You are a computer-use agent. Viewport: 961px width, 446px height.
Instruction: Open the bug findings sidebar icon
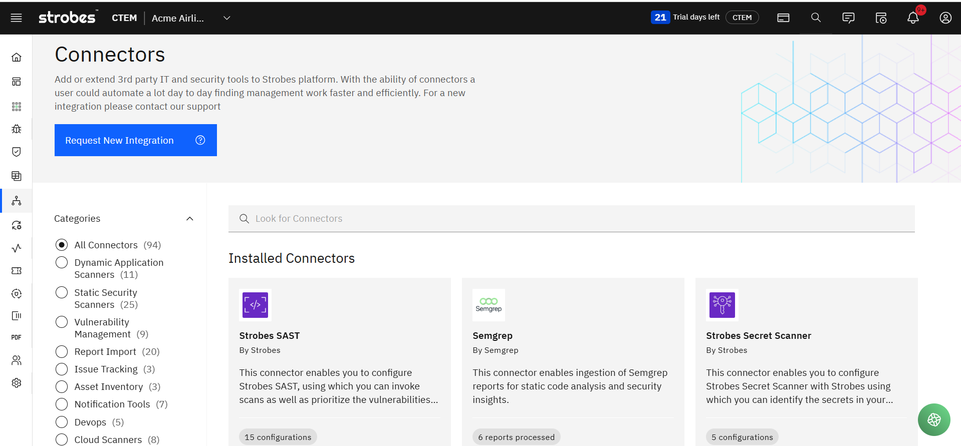(17, 129)
